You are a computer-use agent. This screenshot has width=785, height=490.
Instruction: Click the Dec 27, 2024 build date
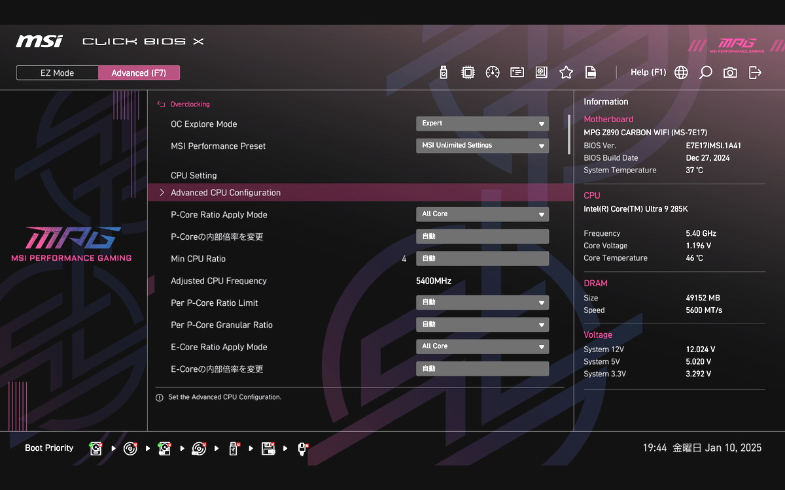pos(708,158)
